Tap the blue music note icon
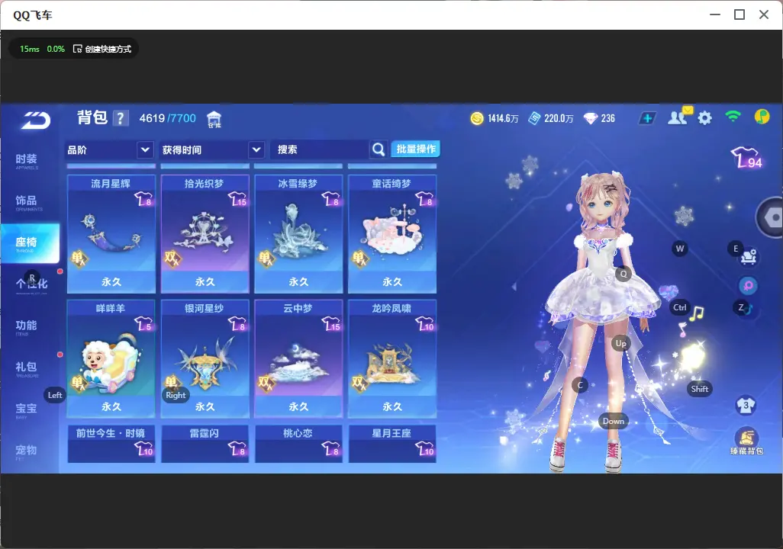Viewport: 783px width, 549px height. (x=748, y=310)
